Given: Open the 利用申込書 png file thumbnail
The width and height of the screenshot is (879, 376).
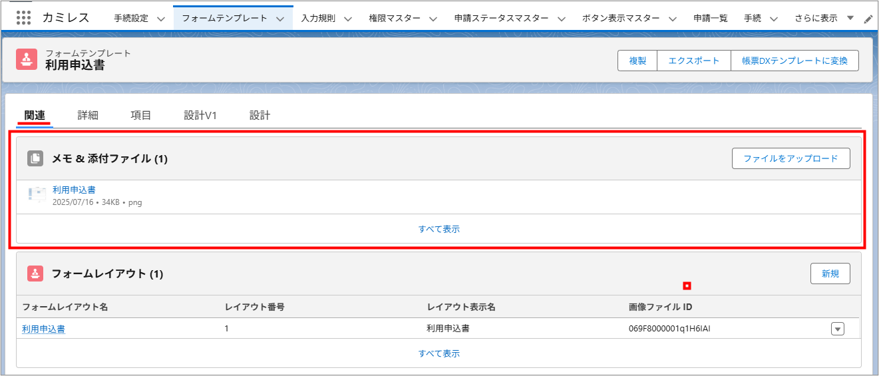Looking at the screenshot, I should tap(37, 195).
